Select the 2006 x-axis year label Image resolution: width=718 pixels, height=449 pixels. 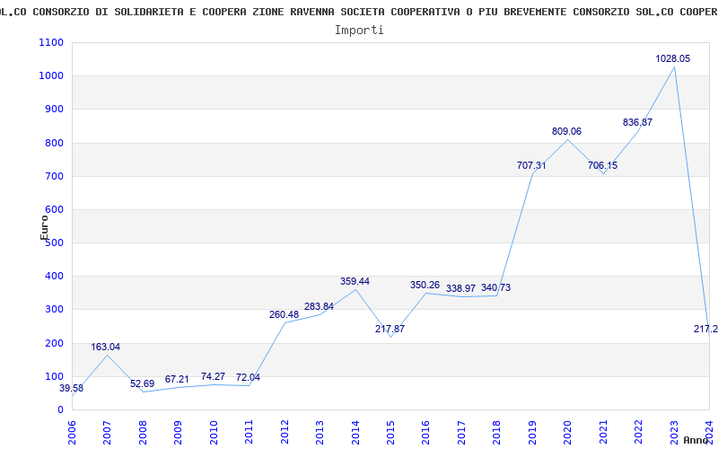pyautogui.click(x=72, y=432)
